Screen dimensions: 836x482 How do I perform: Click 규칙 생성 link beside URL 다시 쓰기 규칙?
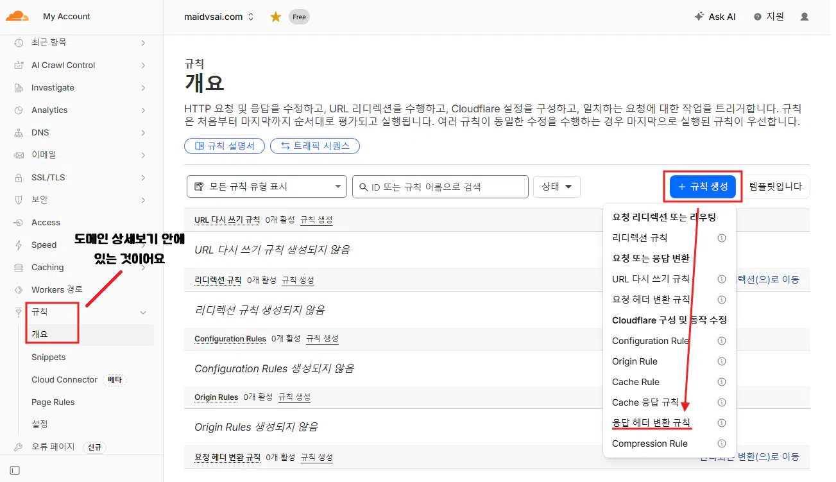316,219
